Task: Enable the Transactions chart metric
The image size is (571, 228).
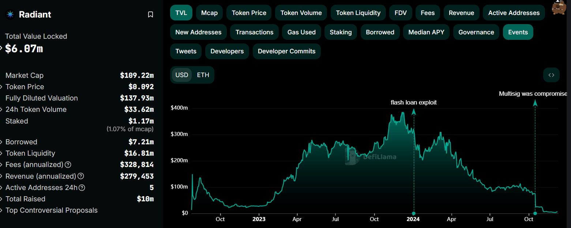Action: point(255,32)
